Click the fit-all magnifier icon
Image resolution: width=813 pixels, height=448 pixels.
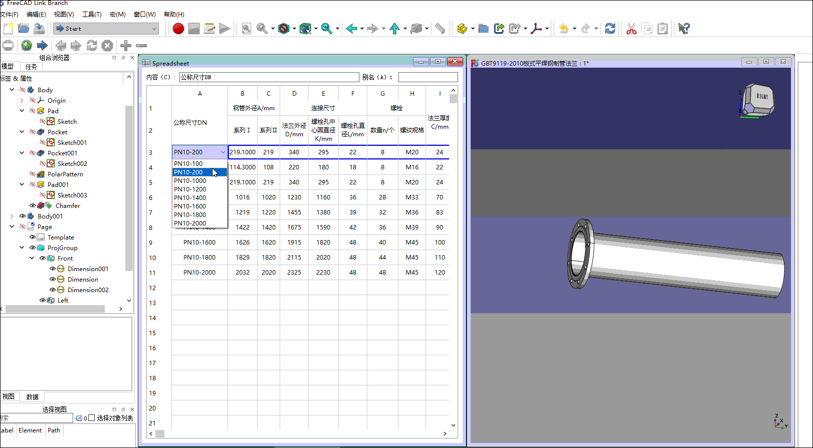pyautogui.click(x=246, y=29)
